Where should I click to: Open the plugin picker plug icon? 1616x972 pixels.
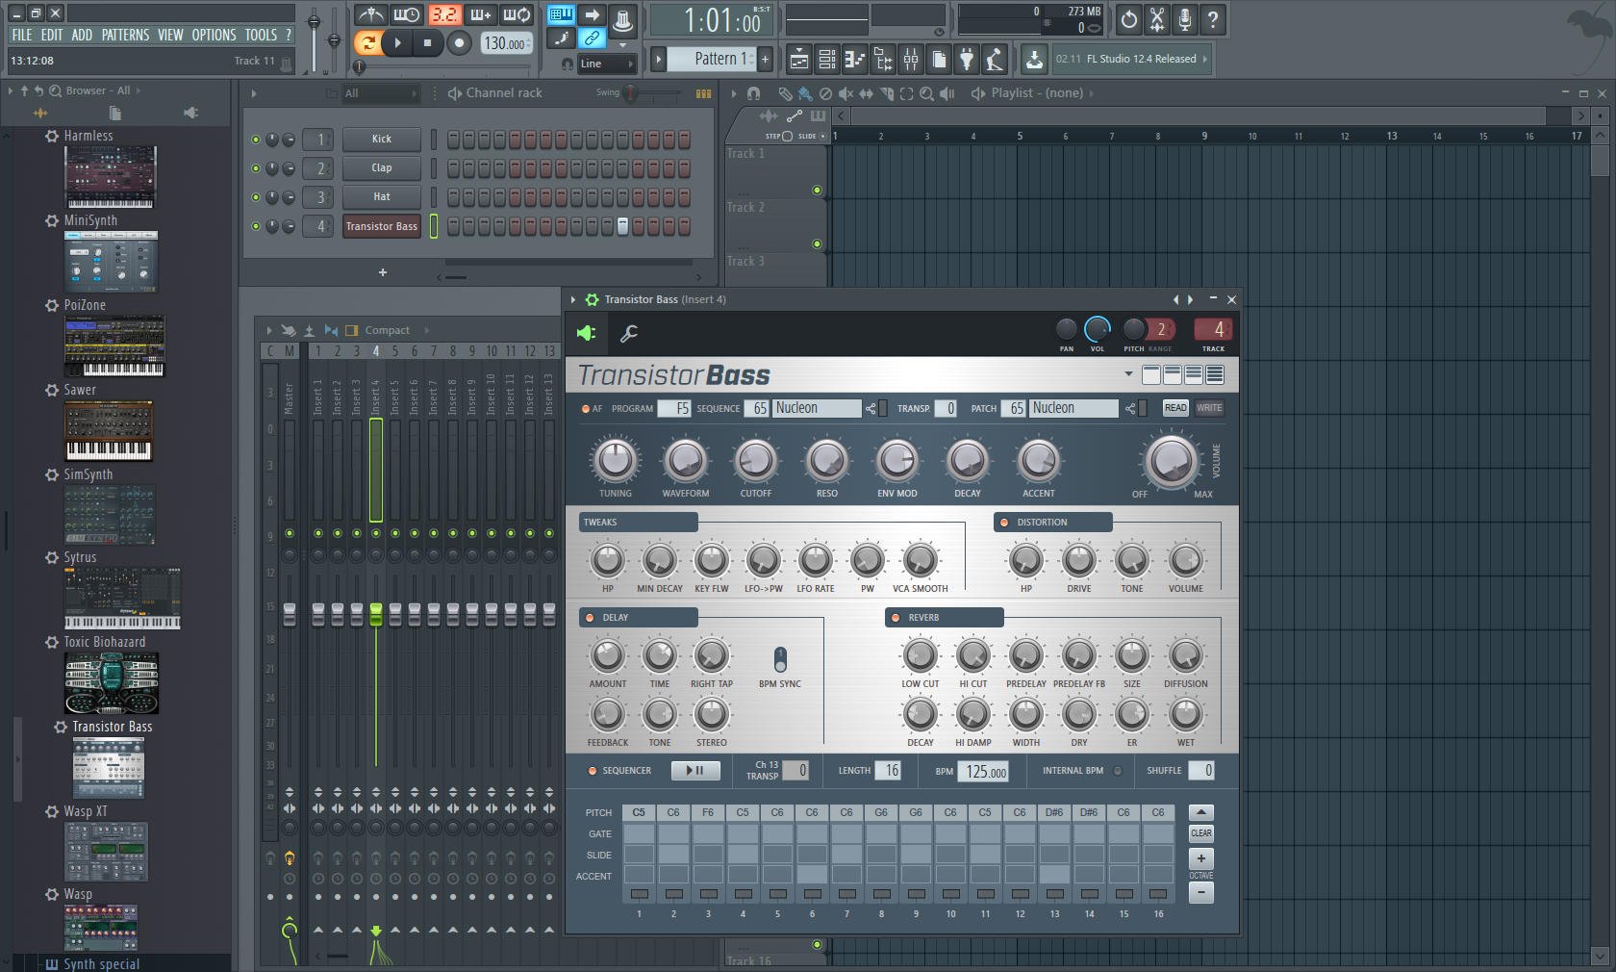(x=967, y=60)
